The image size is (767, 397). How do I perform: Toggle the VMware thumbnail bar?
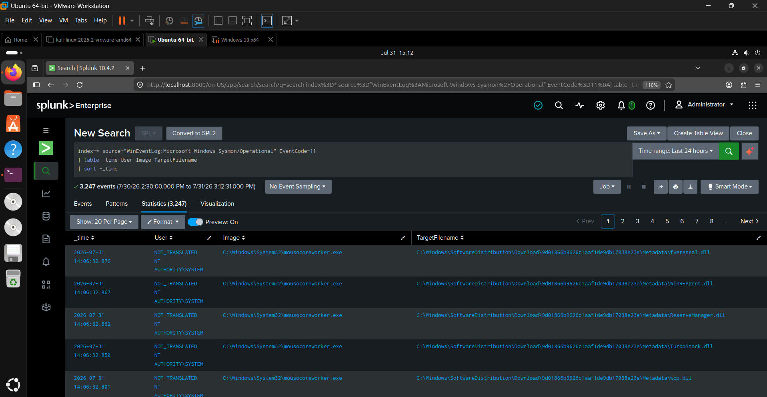pos(232,21)
